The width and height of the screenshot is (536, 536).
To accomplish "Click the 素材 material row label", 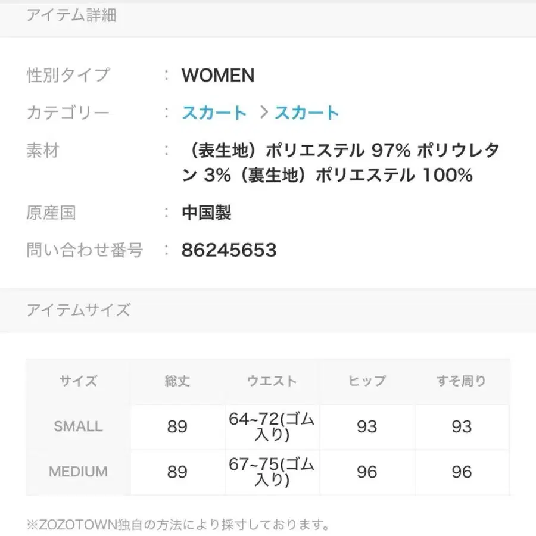I will (42, 152).
